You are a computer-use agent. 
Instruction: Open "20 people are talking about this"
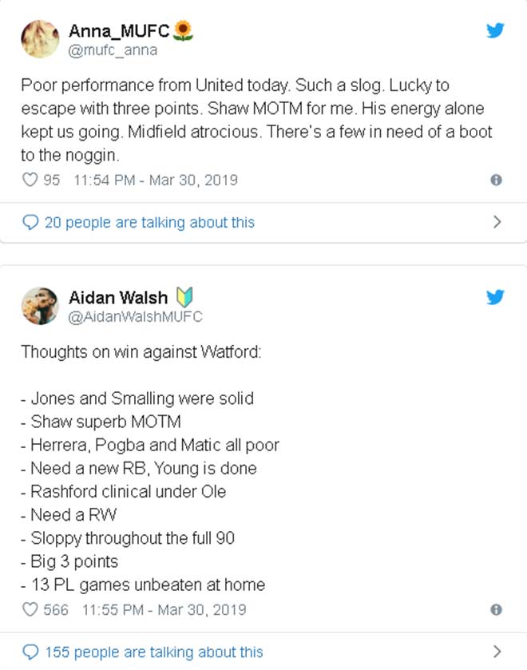[x=149, y=223]
